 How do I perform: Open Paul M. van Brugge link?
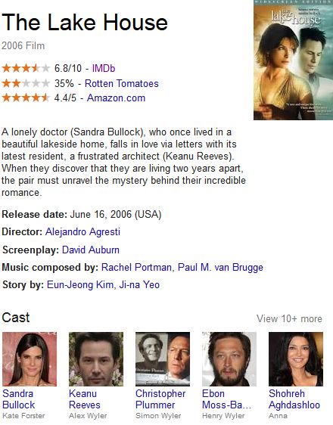[x=220, y=267]
